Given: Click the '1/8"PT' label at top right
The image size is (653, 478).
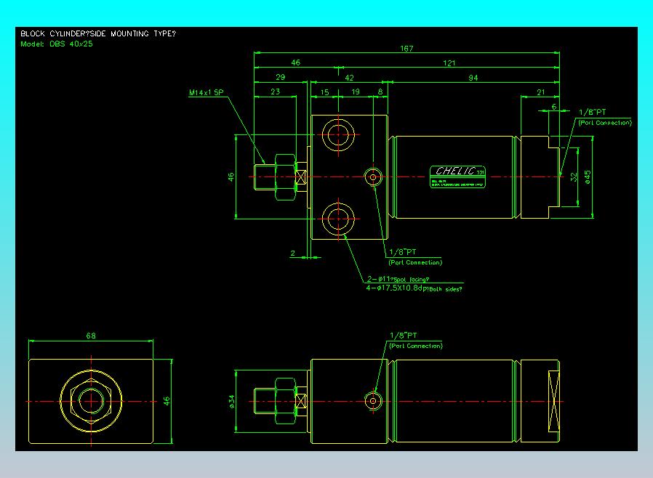Looking at the screenshot, I should [592, 112].
